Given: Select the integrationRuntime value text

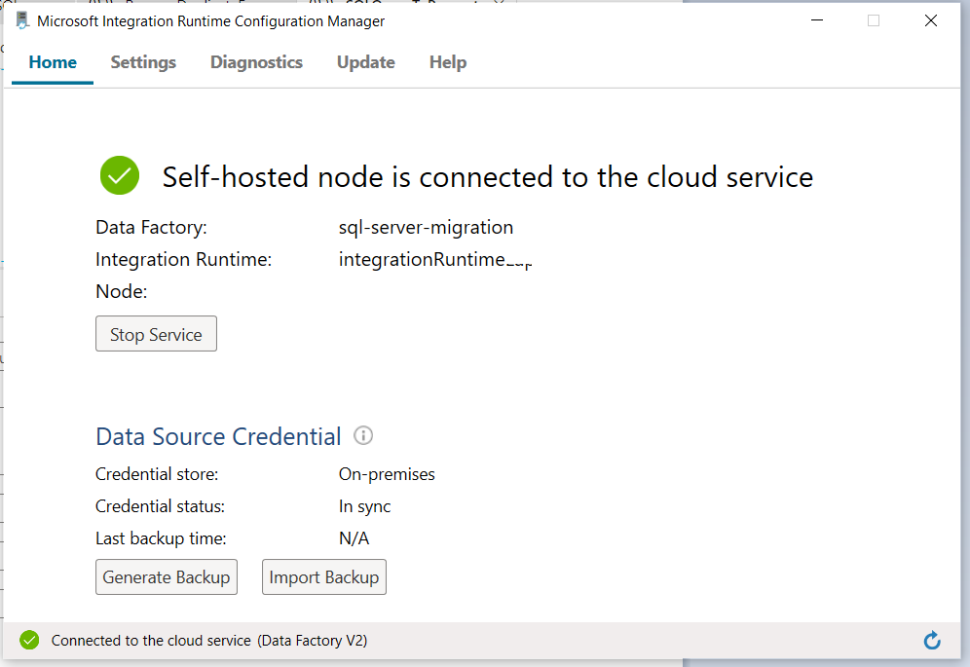Looking at the screenshot, I should pos(435,259).
